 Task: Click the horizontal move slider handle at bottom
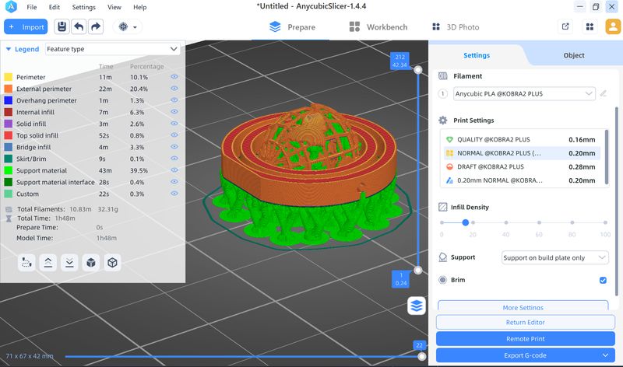pyautogui.click(x=421, y=357)
